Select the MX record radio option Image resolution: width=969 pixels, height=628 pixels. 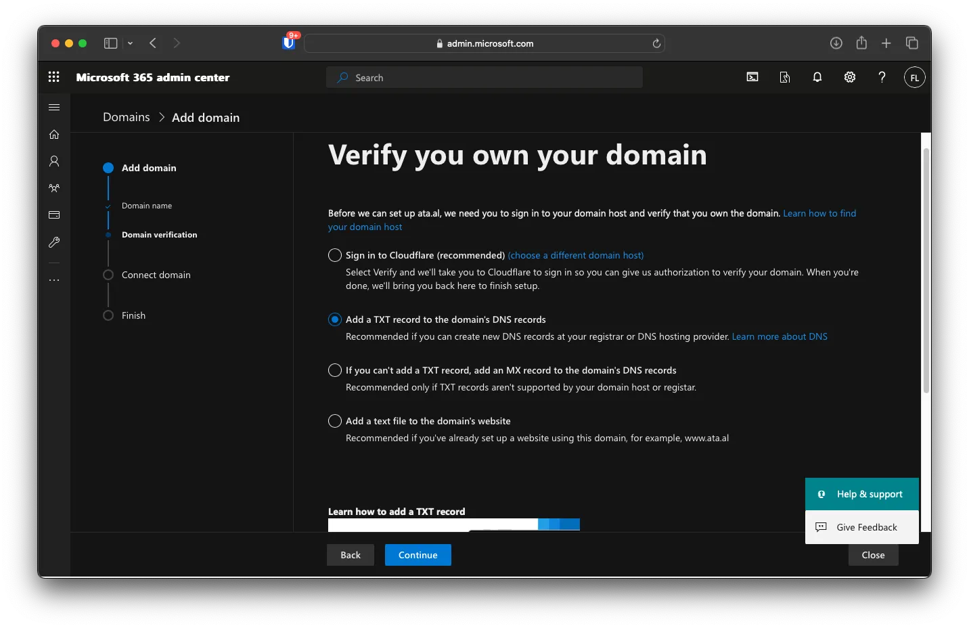(x=335, y=370)
